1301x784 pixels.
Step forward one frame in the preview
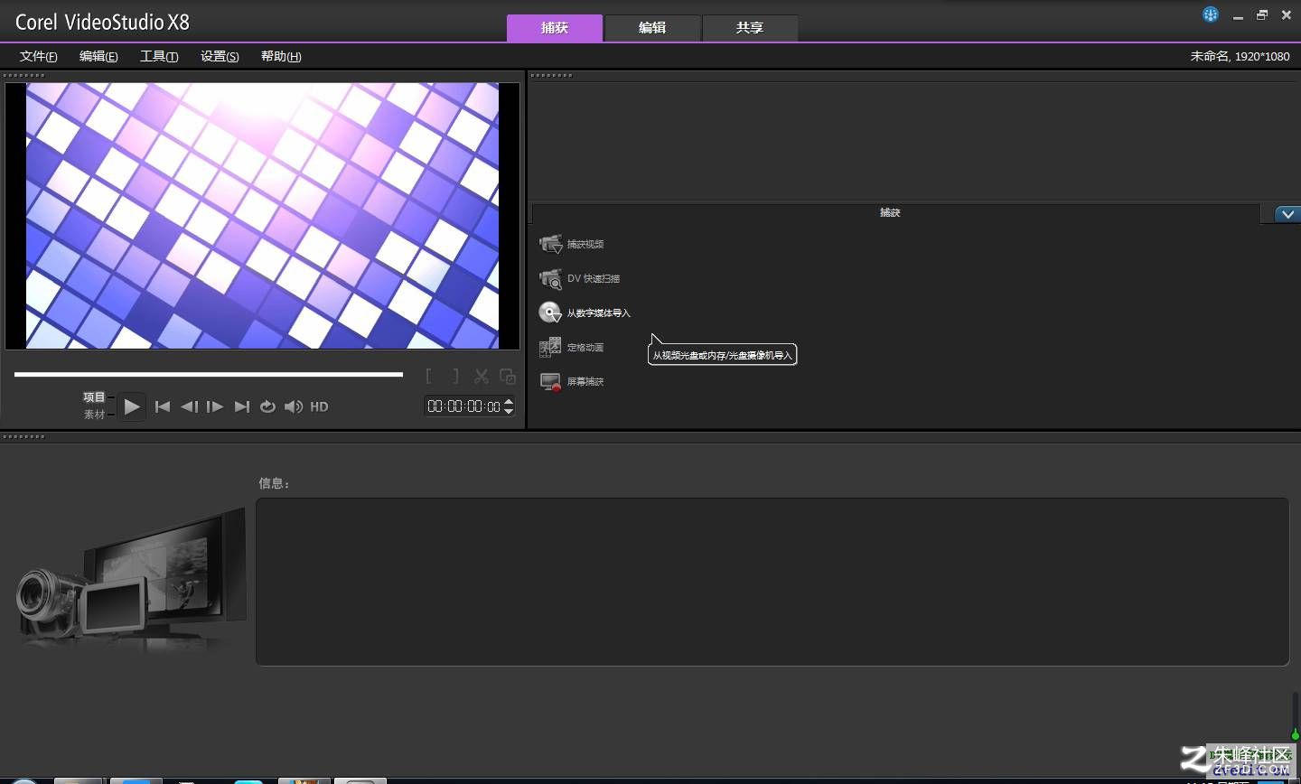point(215,406)
